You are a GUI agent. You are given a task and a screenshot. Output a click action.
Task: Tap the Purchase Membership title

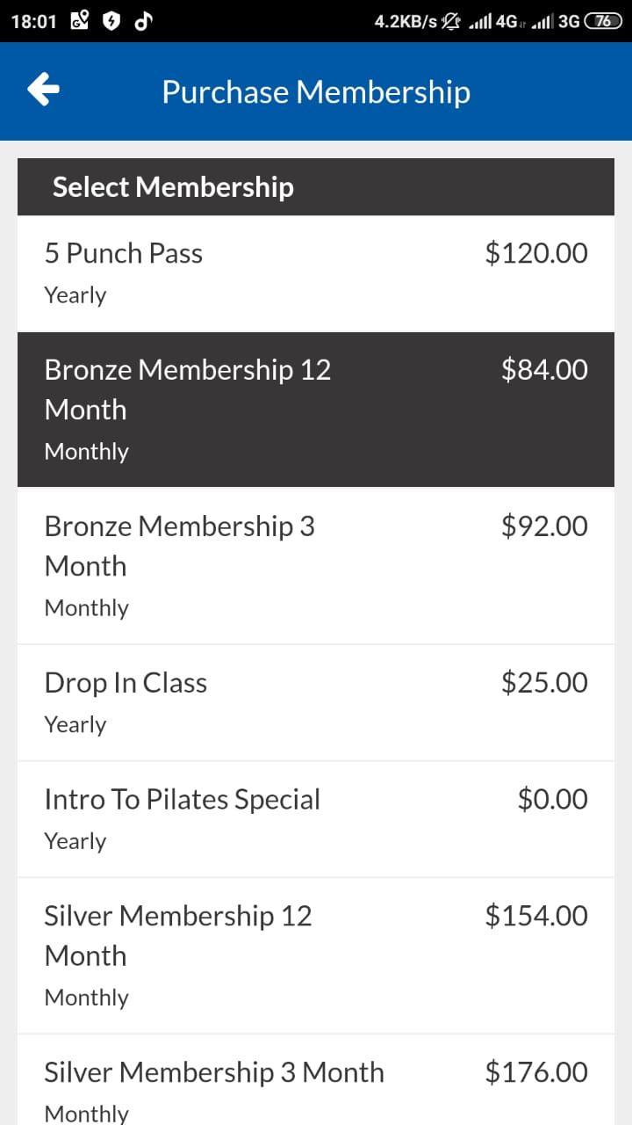point(316,91)
